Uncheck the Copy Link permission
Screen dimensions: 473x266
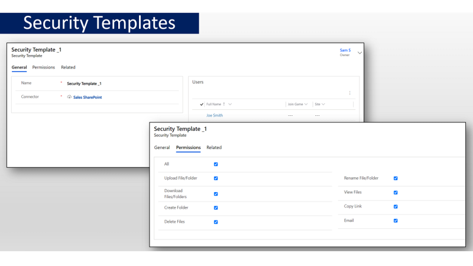tap(396, 207)
